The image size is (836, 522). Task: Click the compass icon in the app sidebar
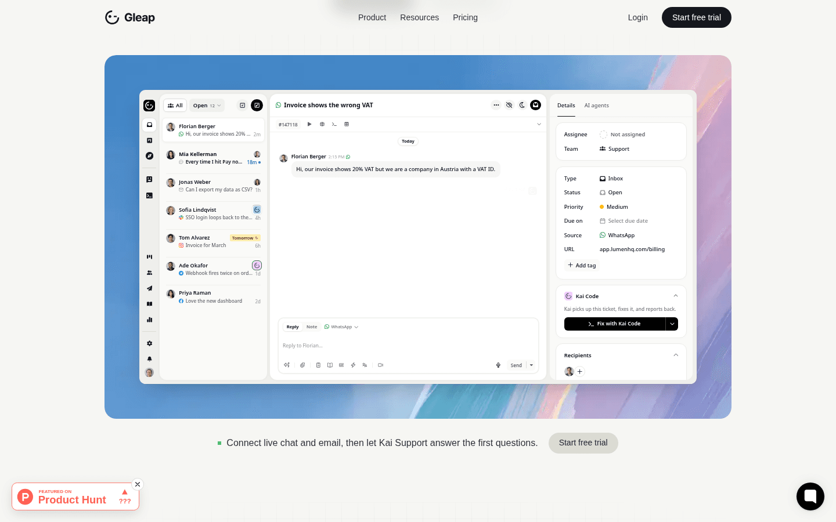[x=149, y=156]
